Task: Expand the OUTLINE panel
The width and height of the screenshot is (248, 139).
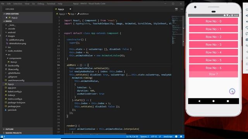Action: click(x=9, y=129)
